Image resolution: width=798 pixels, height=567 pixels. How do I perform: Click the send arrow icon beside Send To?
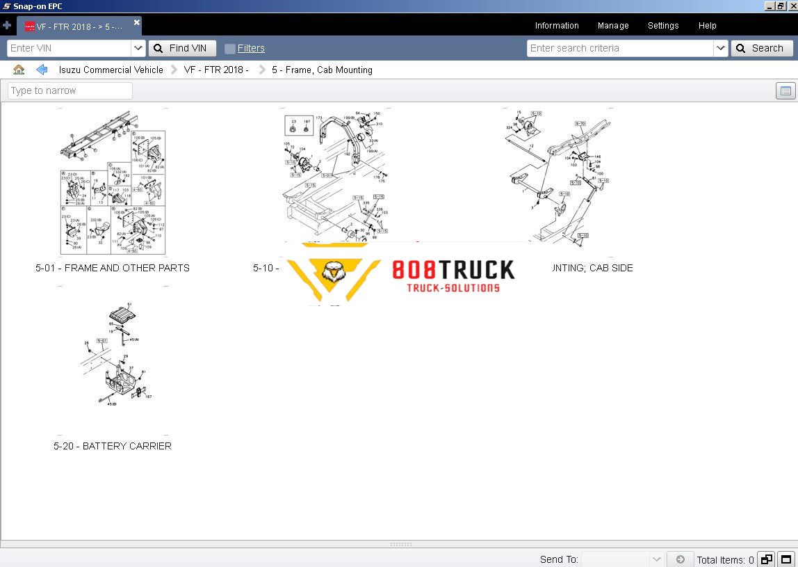click(x=680, y=559)
